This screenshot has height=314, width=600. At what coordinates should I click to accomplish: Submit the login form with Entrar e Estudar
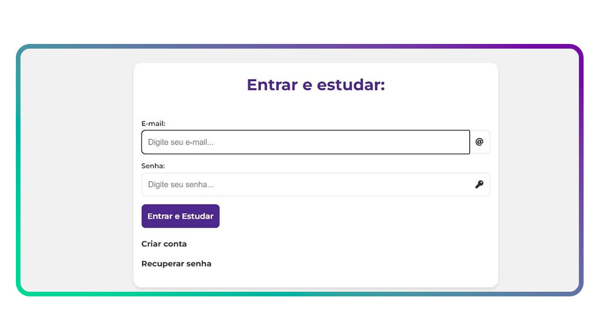click(x=180, y=216)
